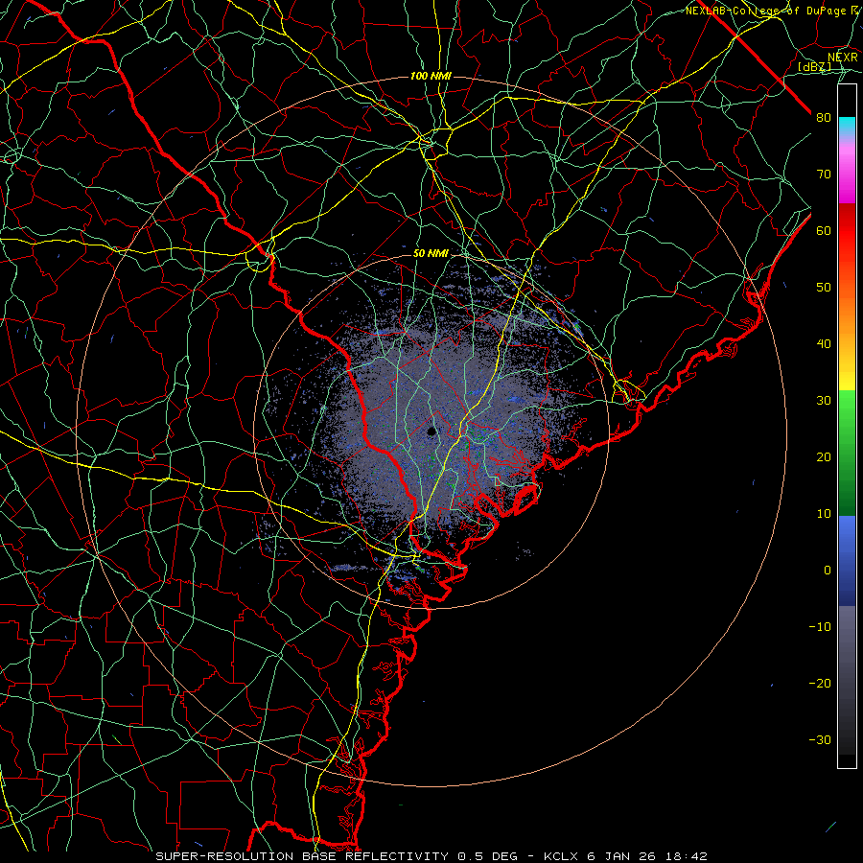Click the blue band of the color scale

847,561
